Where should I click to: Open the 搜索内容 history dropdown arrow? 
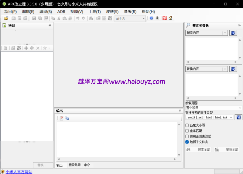coord(225,33)
